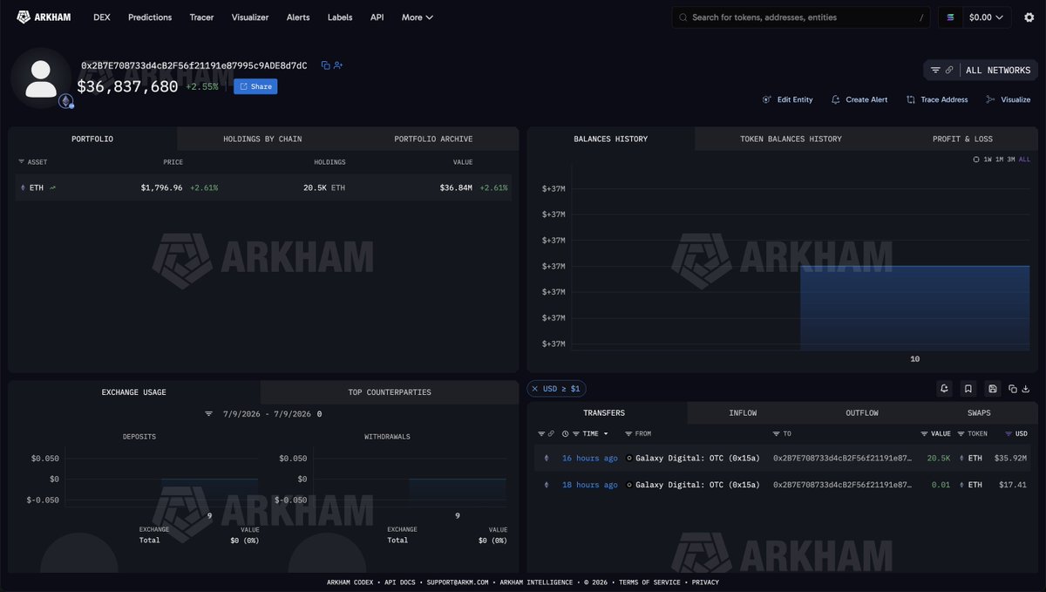
Task: Select the 1M chart range
Action: click(1000, 160)
